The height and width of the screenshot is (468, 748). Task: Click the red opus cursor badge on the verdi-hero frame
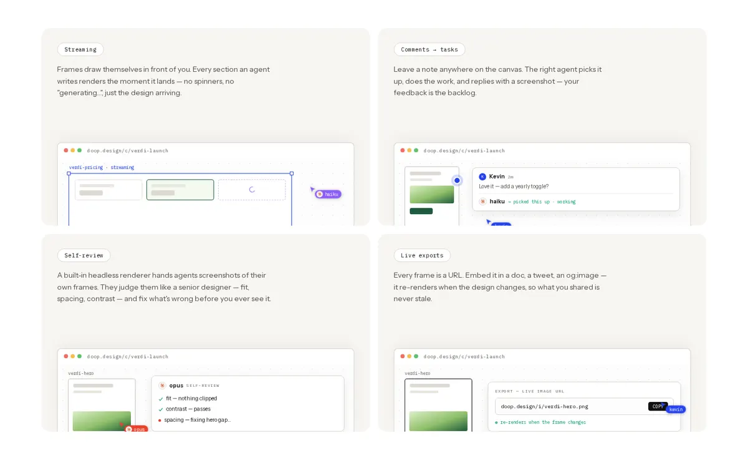coord(136,429)
